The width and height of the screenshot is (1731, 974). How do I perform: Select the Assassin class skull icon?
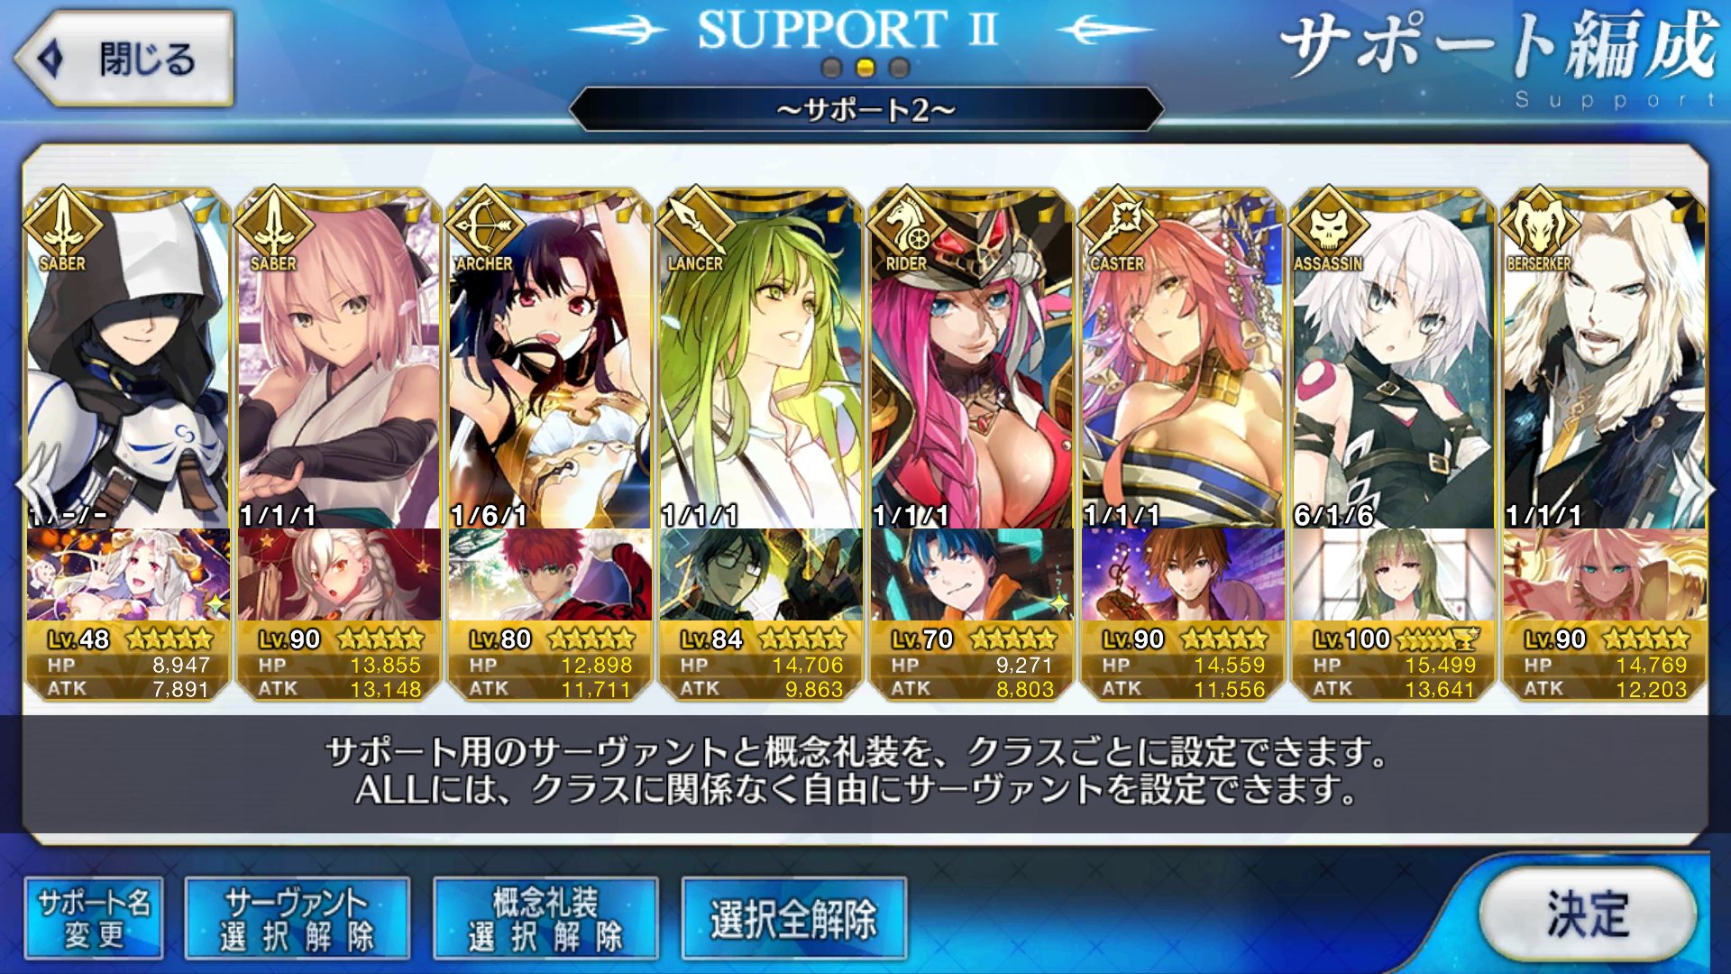click(x=1328, y=225)
